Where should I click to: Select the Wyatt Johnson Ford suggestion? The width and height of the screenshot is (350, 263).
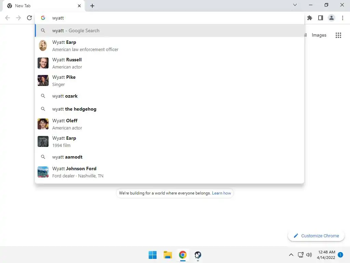click(x=170, y=172)
